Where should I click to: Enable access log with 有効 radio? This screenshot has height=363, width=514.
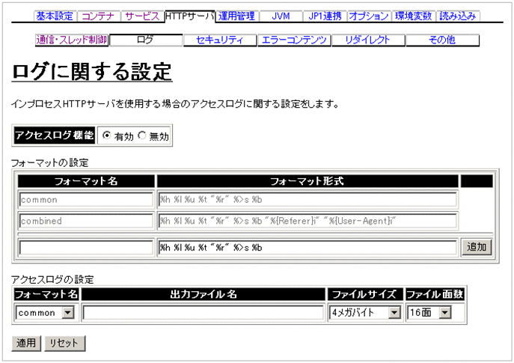click(106, 135)
